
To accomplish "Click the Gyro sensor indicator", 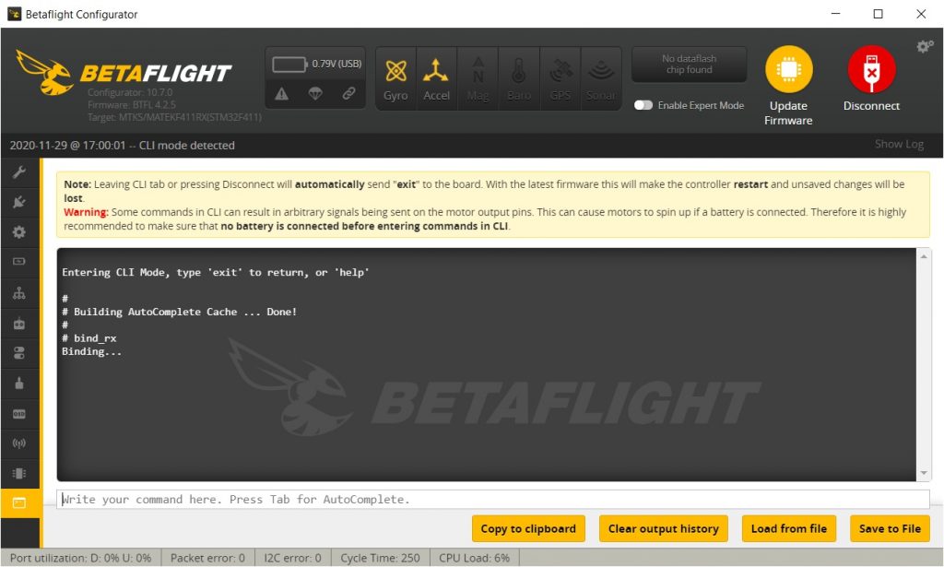I will point(395,79).
